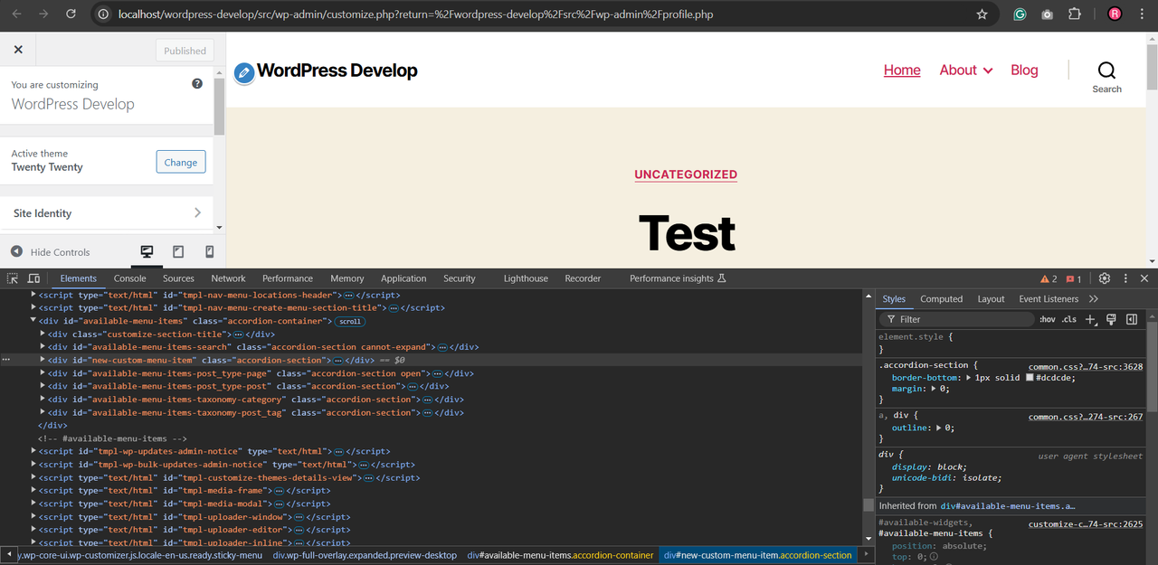
Task: Click the breadcrumb left scroll arrow
Action: 8,555
